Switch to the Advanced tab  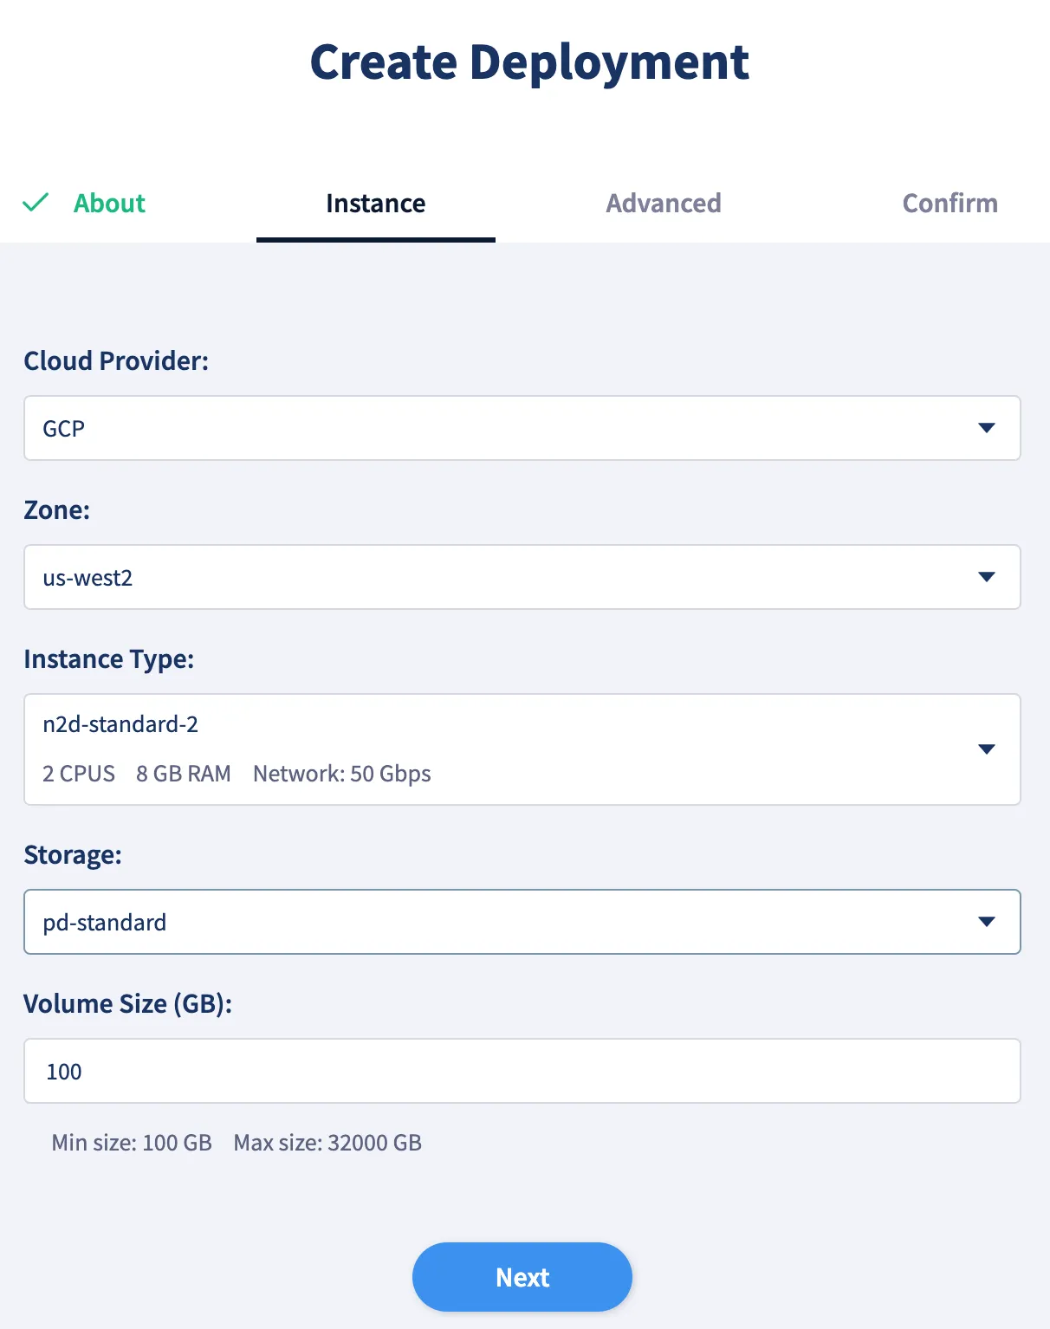coord(663,203)
